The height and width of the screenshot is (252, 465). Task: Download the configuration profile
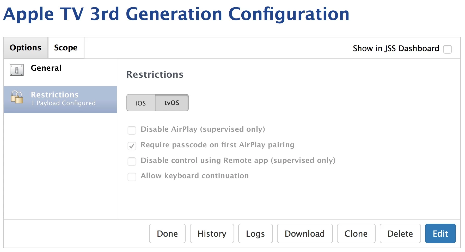(305, 234)
